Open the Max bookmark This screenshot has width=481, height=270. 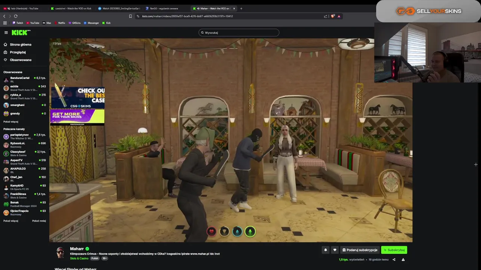tap(47, 23)
